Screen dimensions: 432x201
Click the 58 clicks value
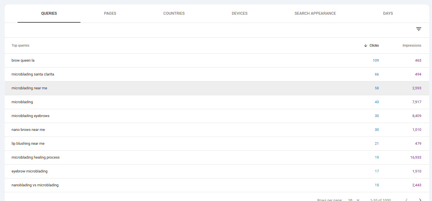tap(377, 88)
